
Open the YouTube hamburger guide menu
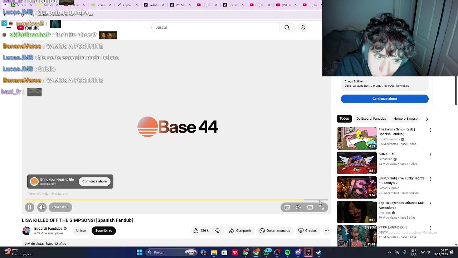pyautogui.click(x=9, y=28)
